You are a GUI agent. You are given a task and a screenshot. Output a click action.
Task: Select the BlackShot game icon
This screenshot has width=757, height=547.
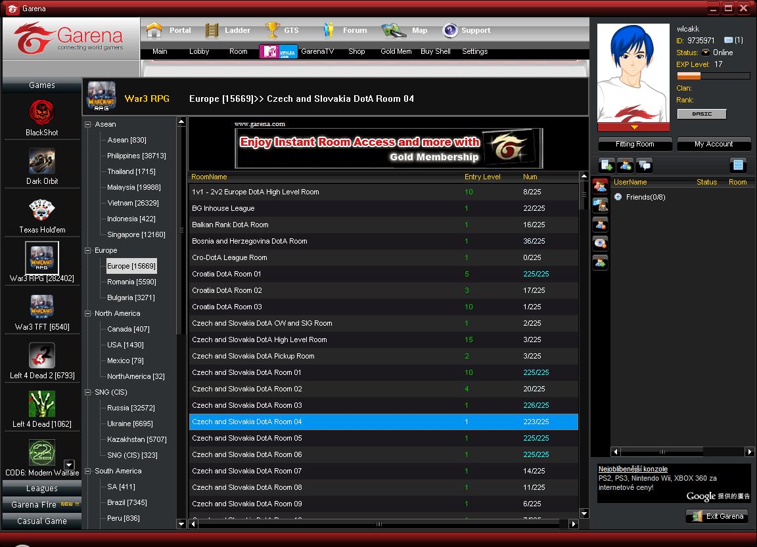point(42,112)
